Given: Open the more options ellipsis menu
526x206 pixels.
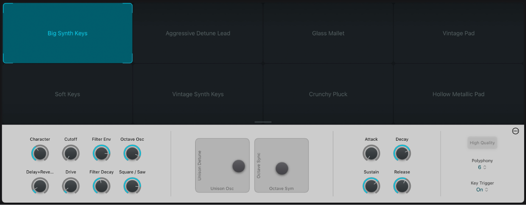Looking at the screenshot, I should [516, 131].
